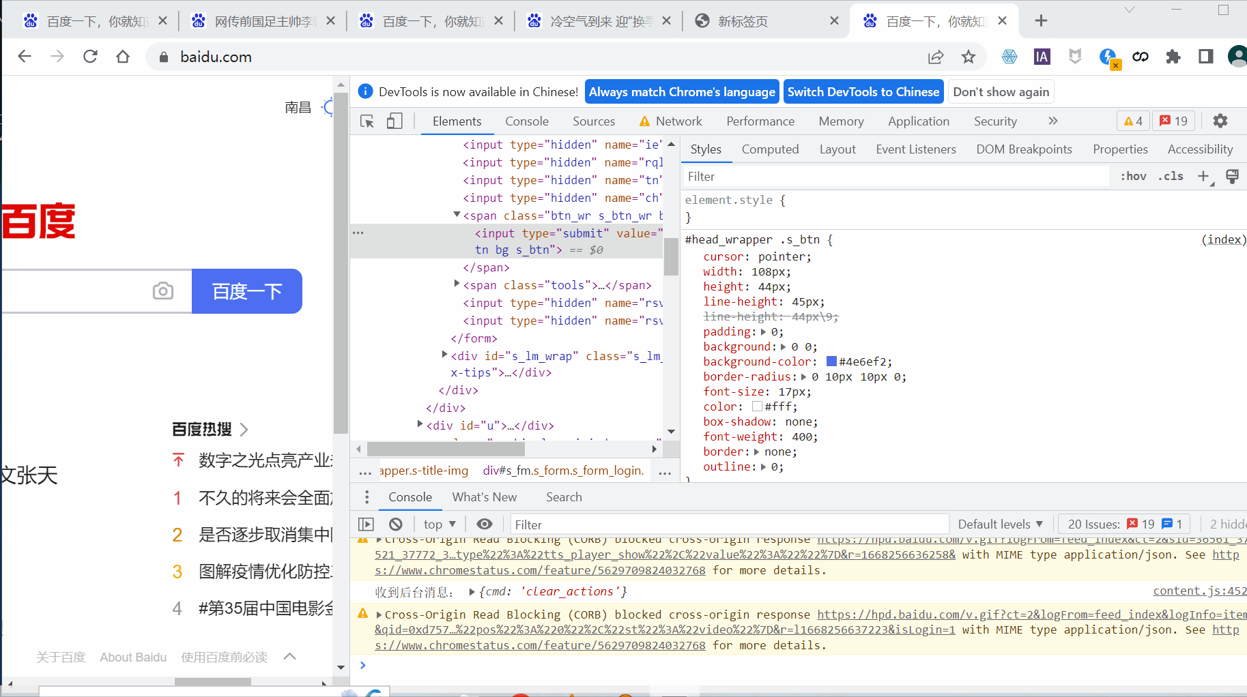Select the inspect element picker icon
Screen dimensions: 1247x697
(x=367, y=121)
